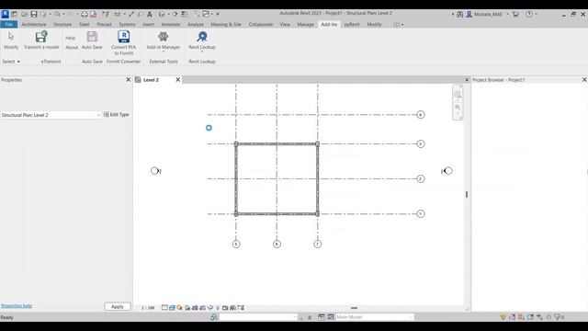
Task: Click the left elevation marker in the view
Action: pos(155,171)
